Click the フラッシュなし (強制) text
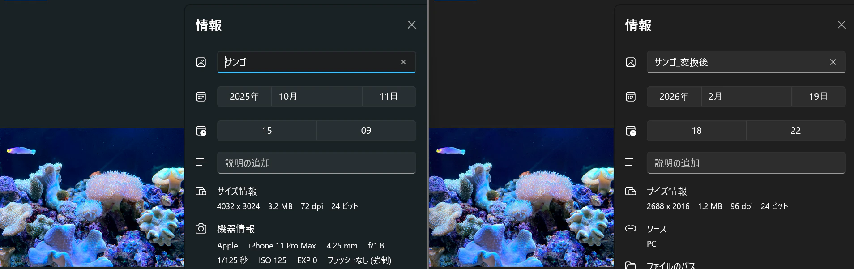854x269 pixels. (x=359, y=260)
